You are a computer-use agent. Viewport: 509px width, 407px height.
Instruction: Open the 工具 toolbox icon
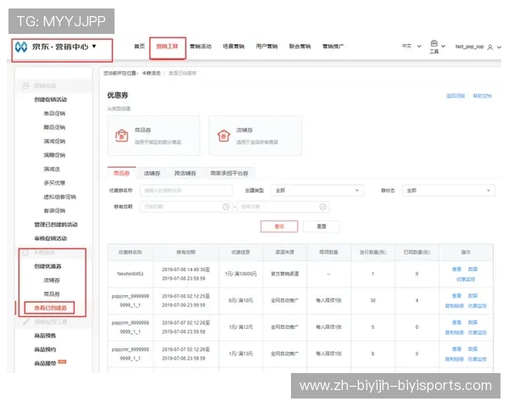coord(433,44)
